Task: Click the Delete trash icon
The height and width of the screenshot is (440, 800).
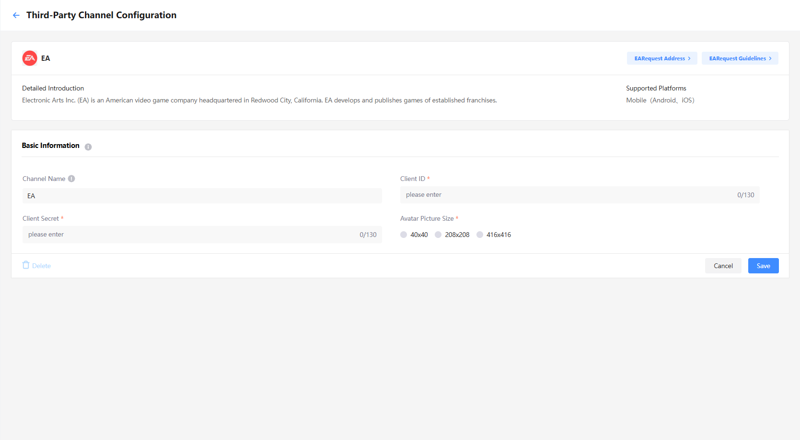Action: 26,265
